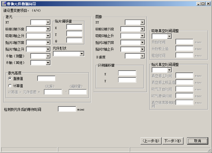Screen dimensions: 212x153
Task: Minimize the 替换元件数据向导 window
Action: [x=199, y=4]
